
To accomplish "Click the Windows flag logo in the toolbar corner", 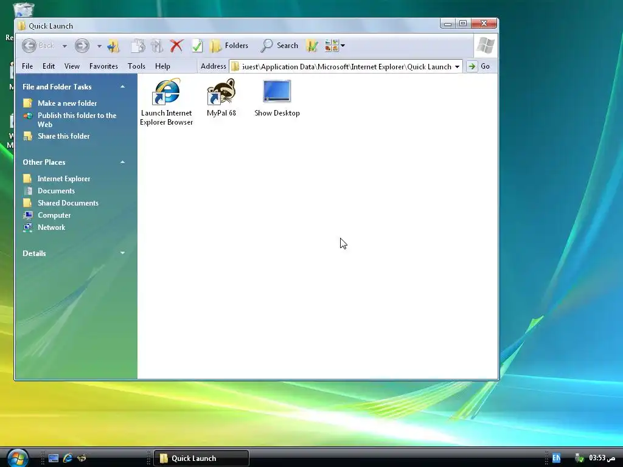I will point(486,45).
